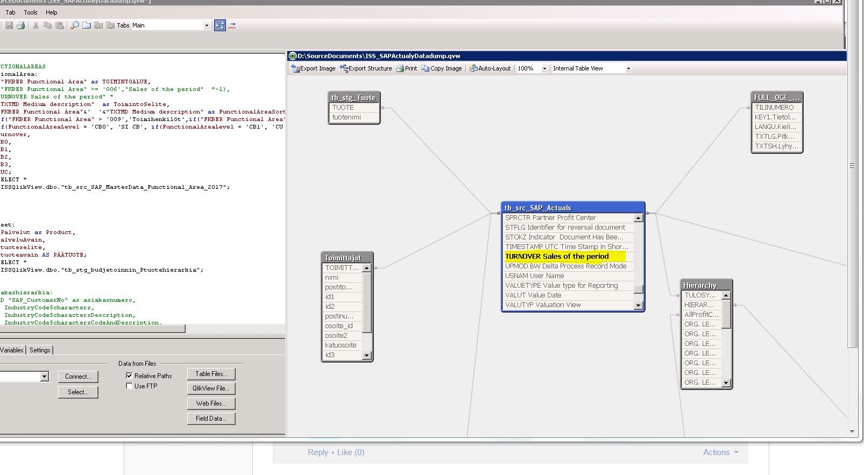Switch to the Settings tab
Image resolution: width=864 pixels, height=475 pixels.
click(x=40, y=350)
